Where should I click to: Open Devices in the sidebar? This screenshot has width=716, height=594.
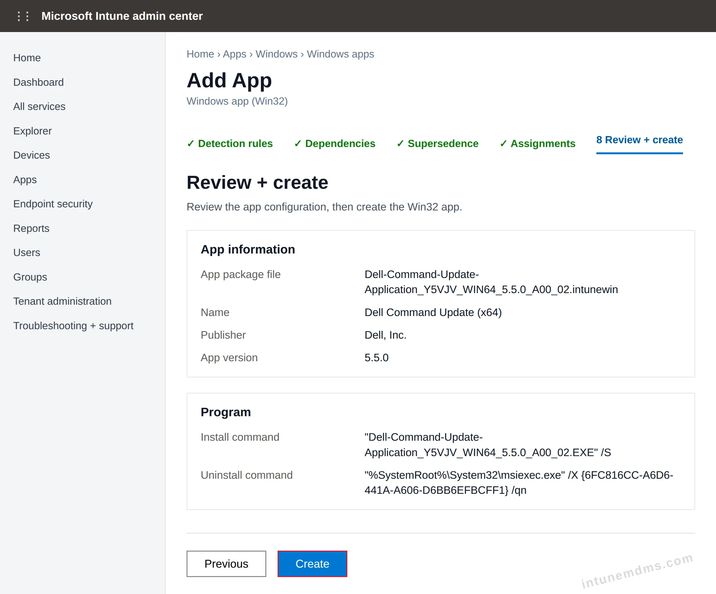click(x=31, y=155)
